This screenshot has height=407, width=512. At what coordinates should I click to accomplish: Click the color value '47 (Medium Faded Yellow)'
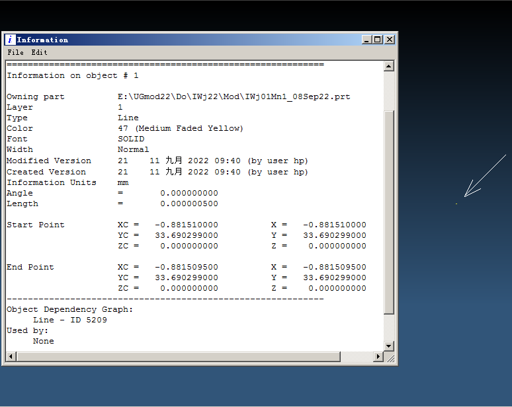(x=180, y=128)
